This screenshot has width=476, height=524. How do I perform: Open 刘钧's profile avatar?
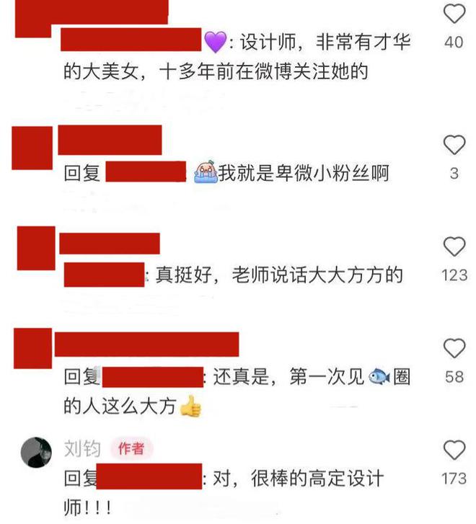coord(36,452)
